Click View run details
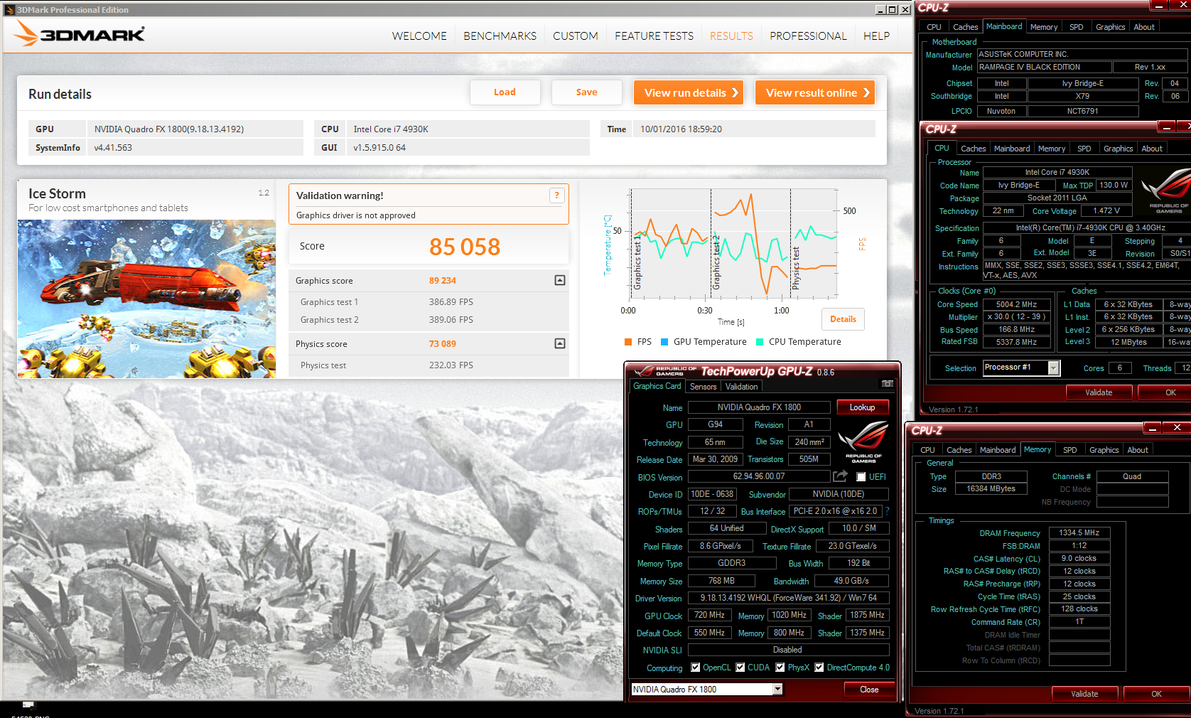 [x=689, y=92]
